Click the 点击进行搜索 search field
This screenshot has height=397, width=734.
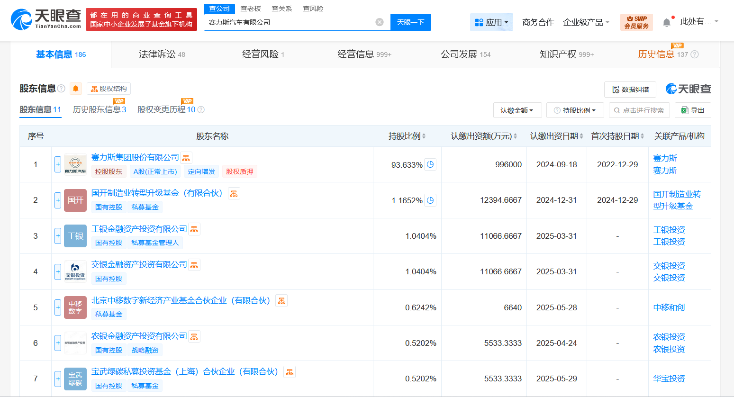click(639, 110)
